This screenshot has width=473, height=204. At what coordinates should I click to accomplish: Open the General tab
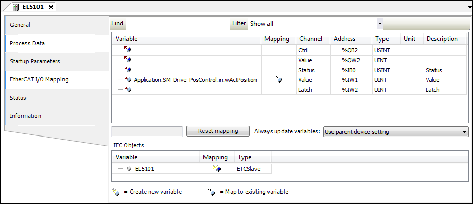pyautogui.click(x=57, y=25)
